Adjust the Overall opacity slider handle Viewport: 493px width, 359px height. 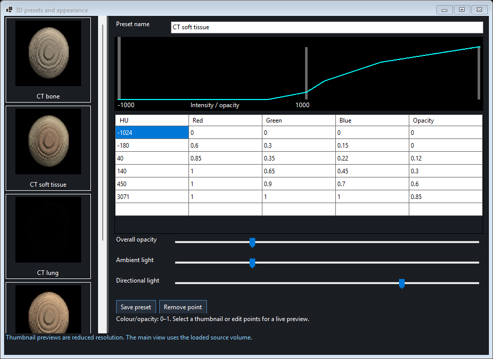[x=252, y=243]
